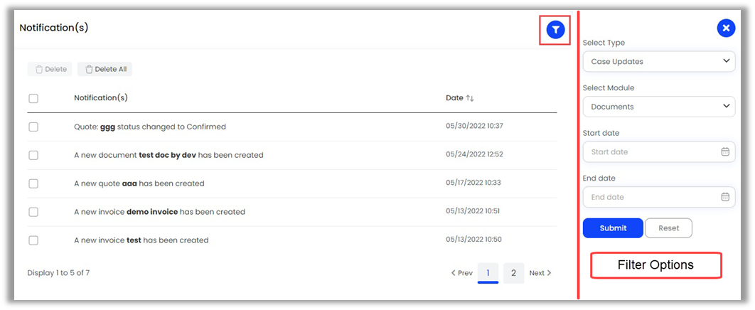Expand the Select Type dropdown
Viewport: 755px width, 310px height.
pos(658,61)
